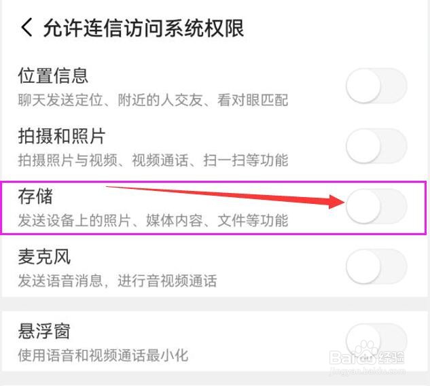Tap the 麦克风 row label
The image size is (430, 386).
click(x=44, y=256)
